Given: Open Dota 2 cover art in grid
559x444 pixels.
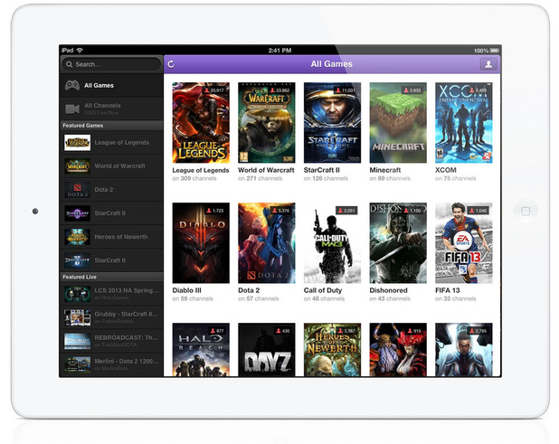Looking at the screenshot, I should point(267,243).
